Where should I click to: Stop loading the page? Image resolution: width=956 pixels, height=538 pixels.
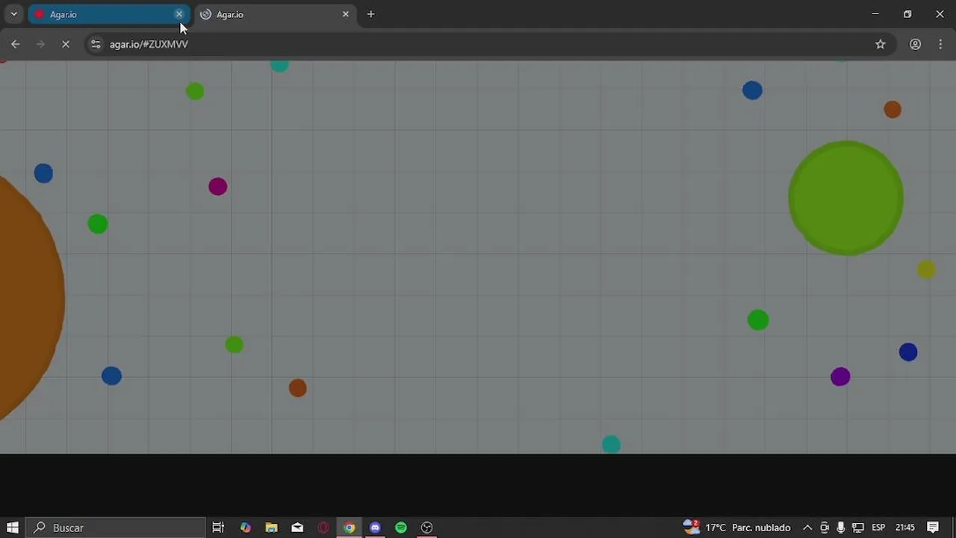click(x=66, y=44)
